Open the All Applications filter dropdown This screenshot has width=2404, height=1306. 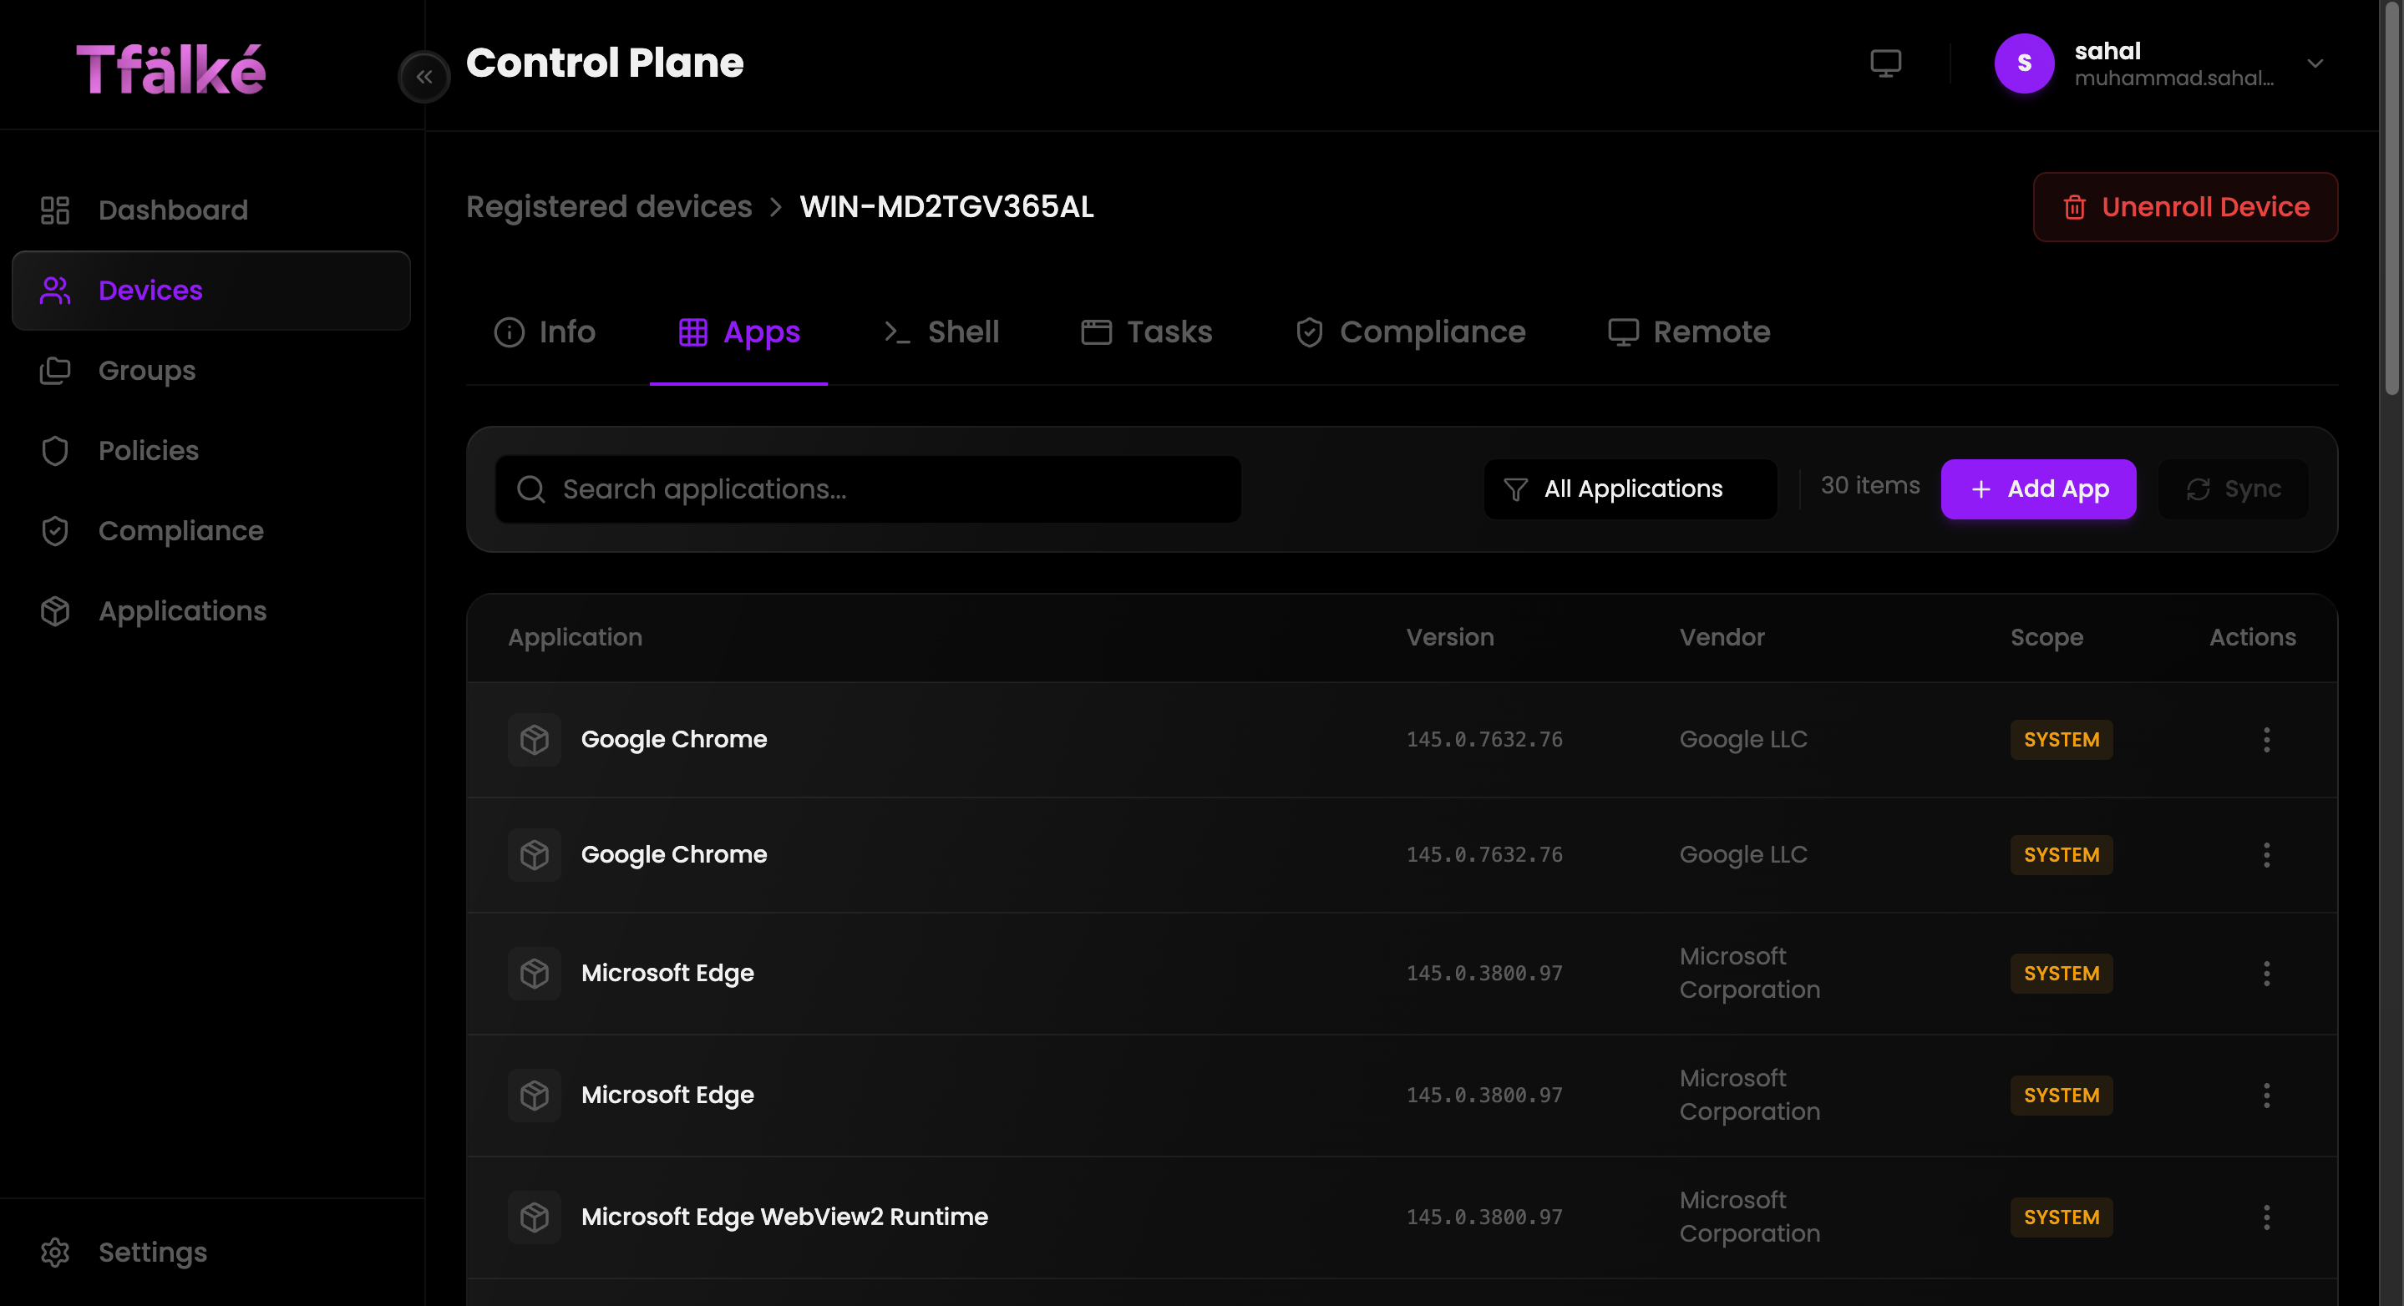[1631, 488]
